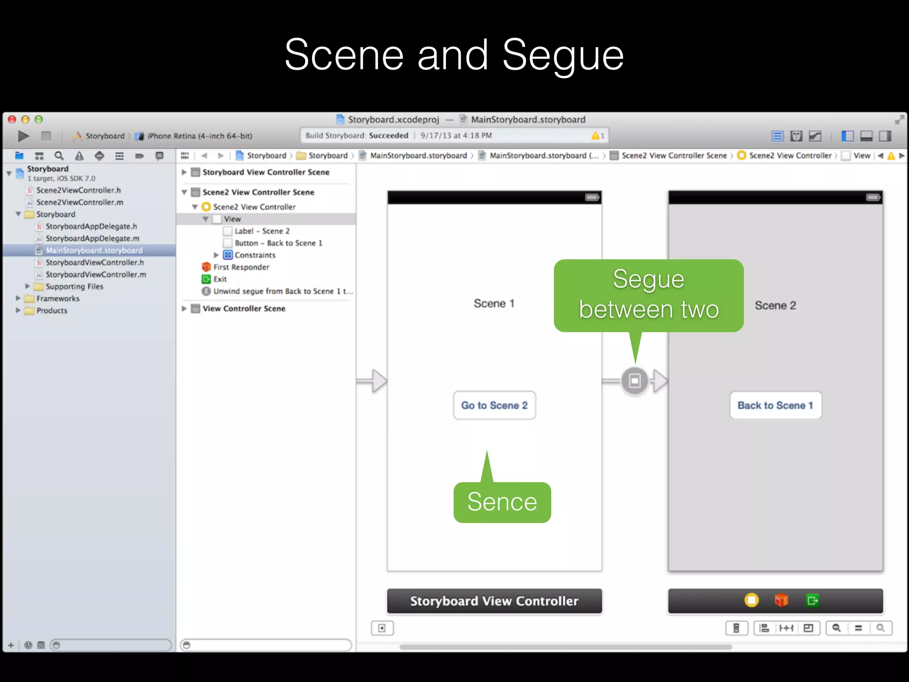Toggle the Navigator panel visibility

(847, 136)
